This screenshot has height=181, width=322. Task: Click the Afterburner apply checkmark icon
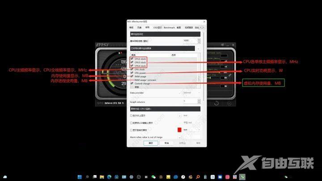pyautogui.click(x=229, y=103)
